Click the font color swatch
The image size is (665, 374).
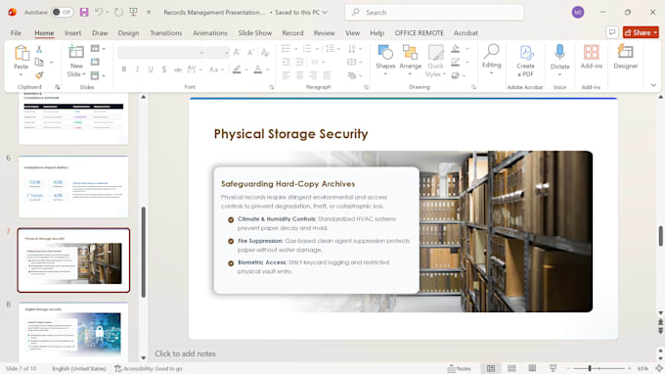pos(257,70)
